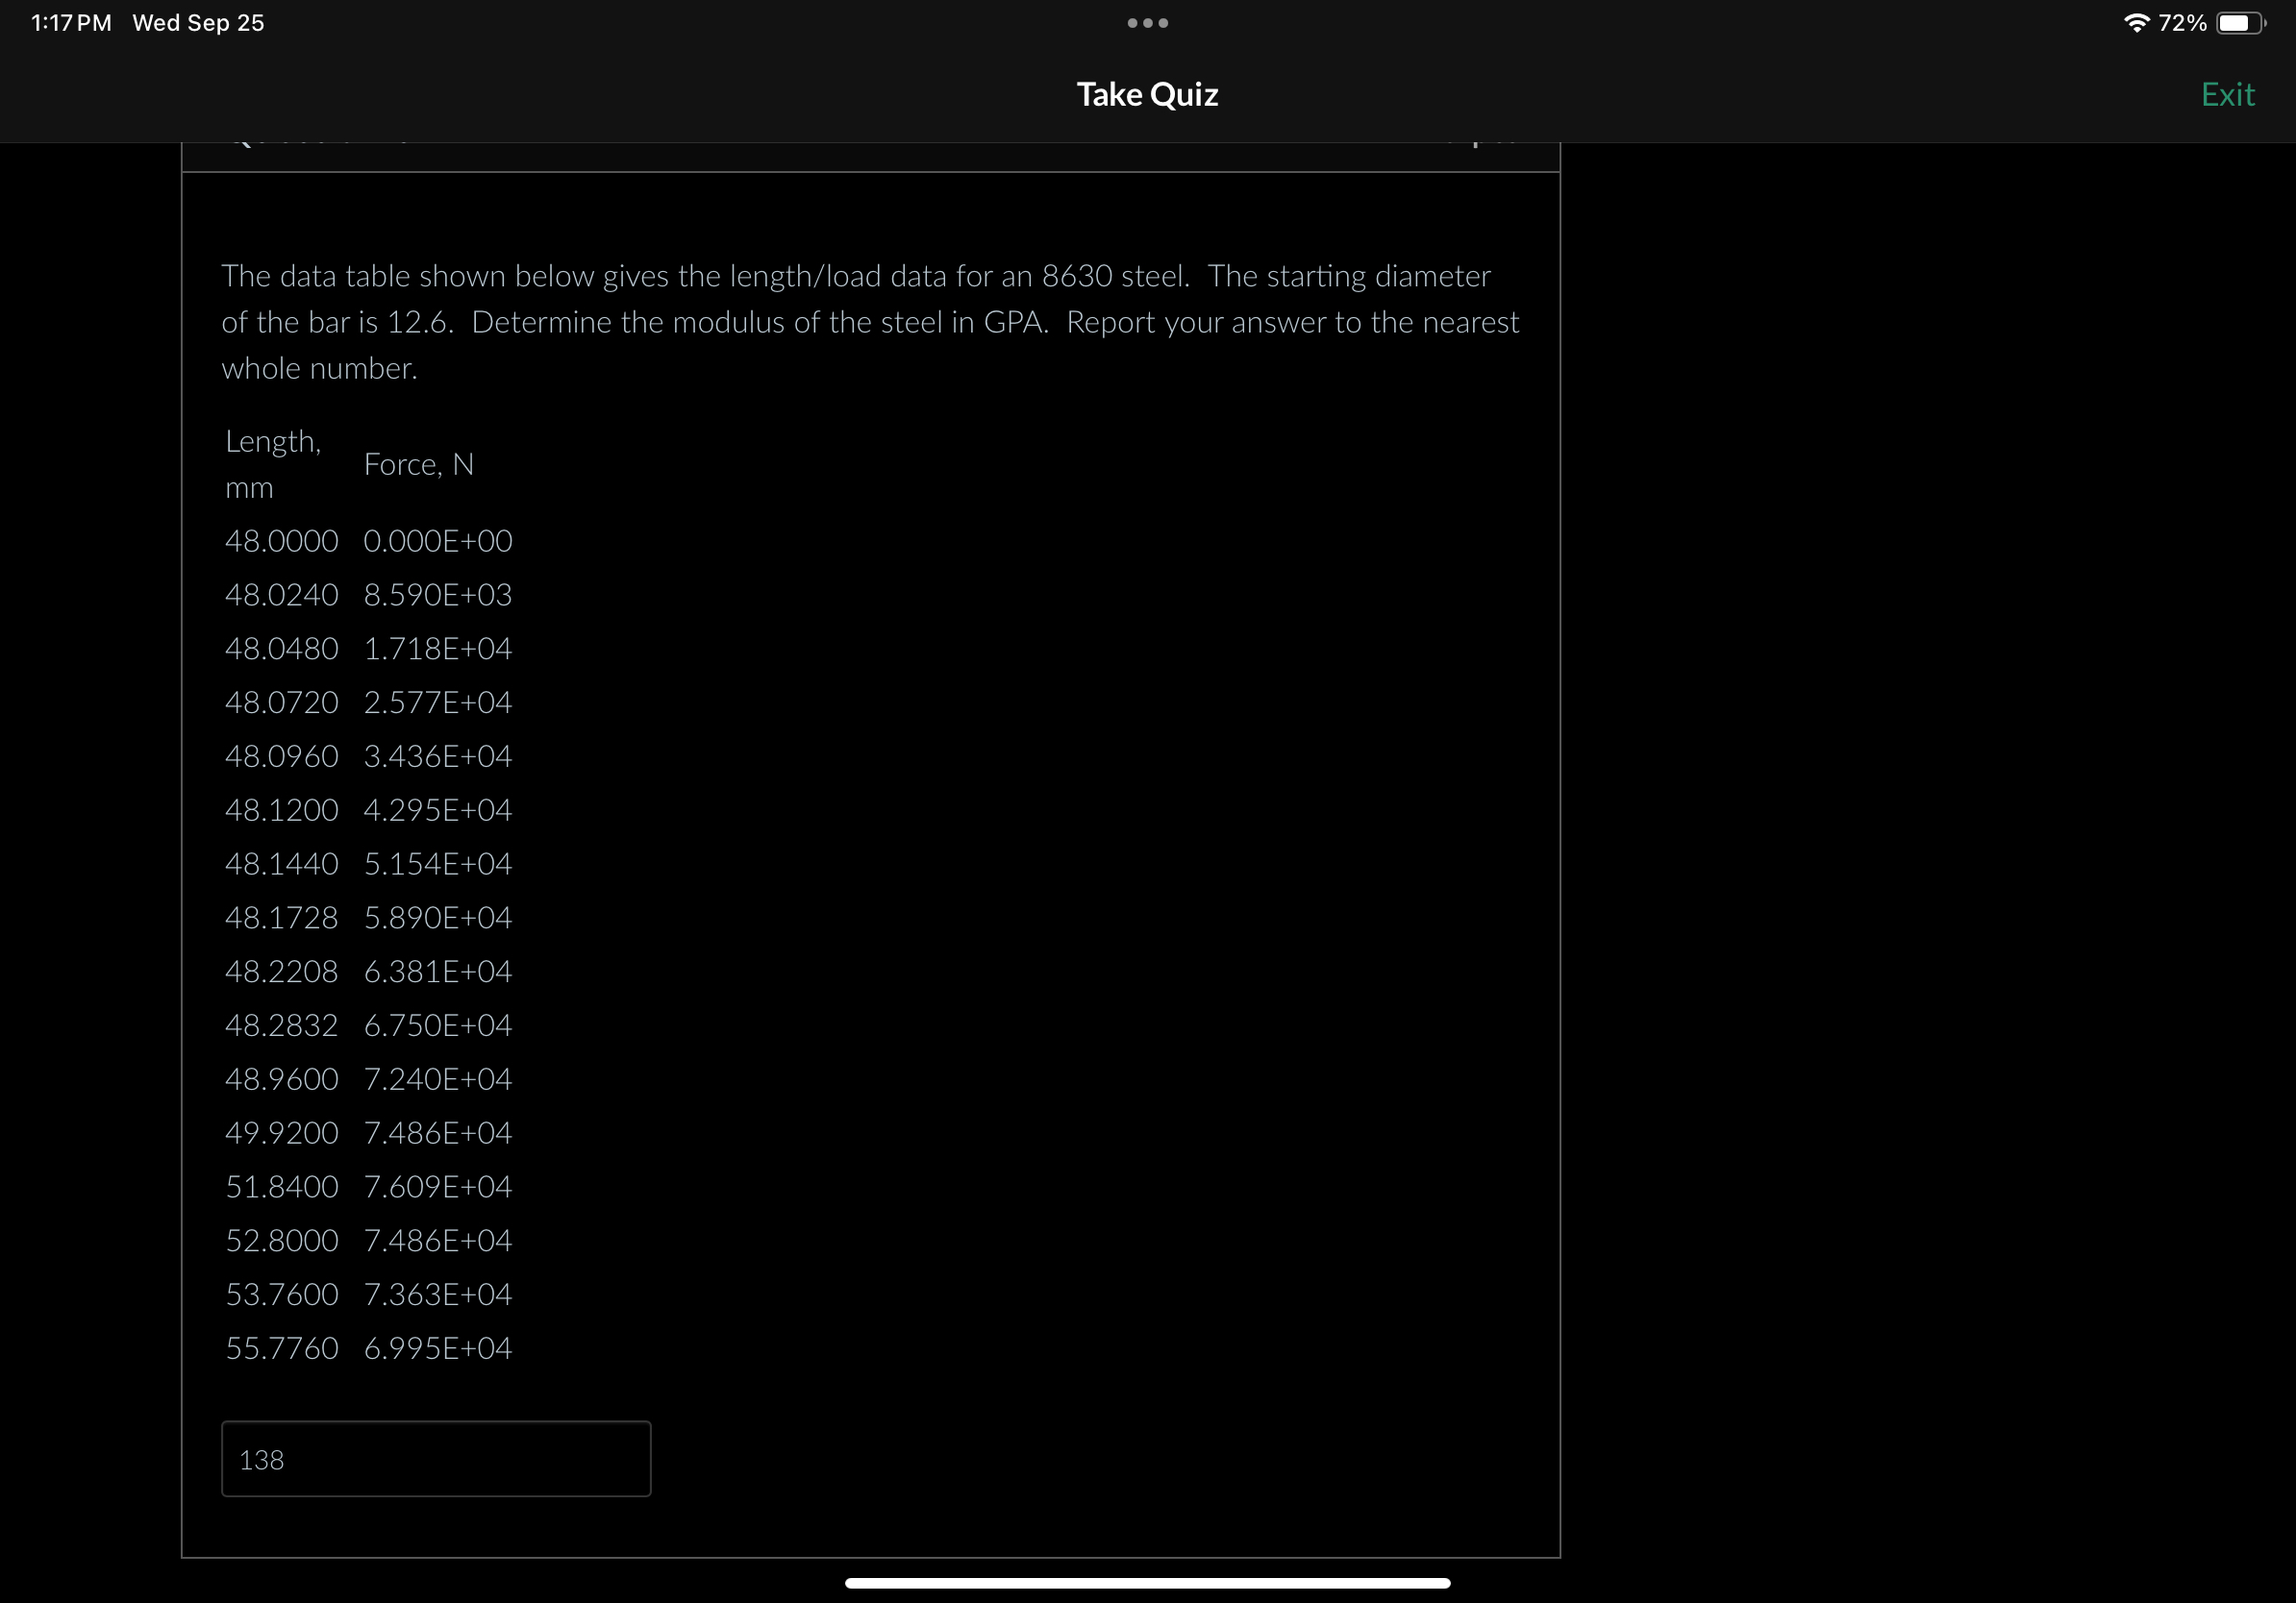This screenshot has width=2296, height=1603.
Task: Tap the 0.000E+00 force value
Action: [437, 541]
